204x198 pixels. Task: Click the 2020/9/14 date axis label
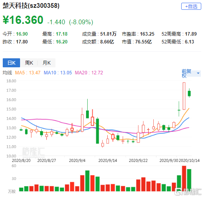[x=108, y=160]
